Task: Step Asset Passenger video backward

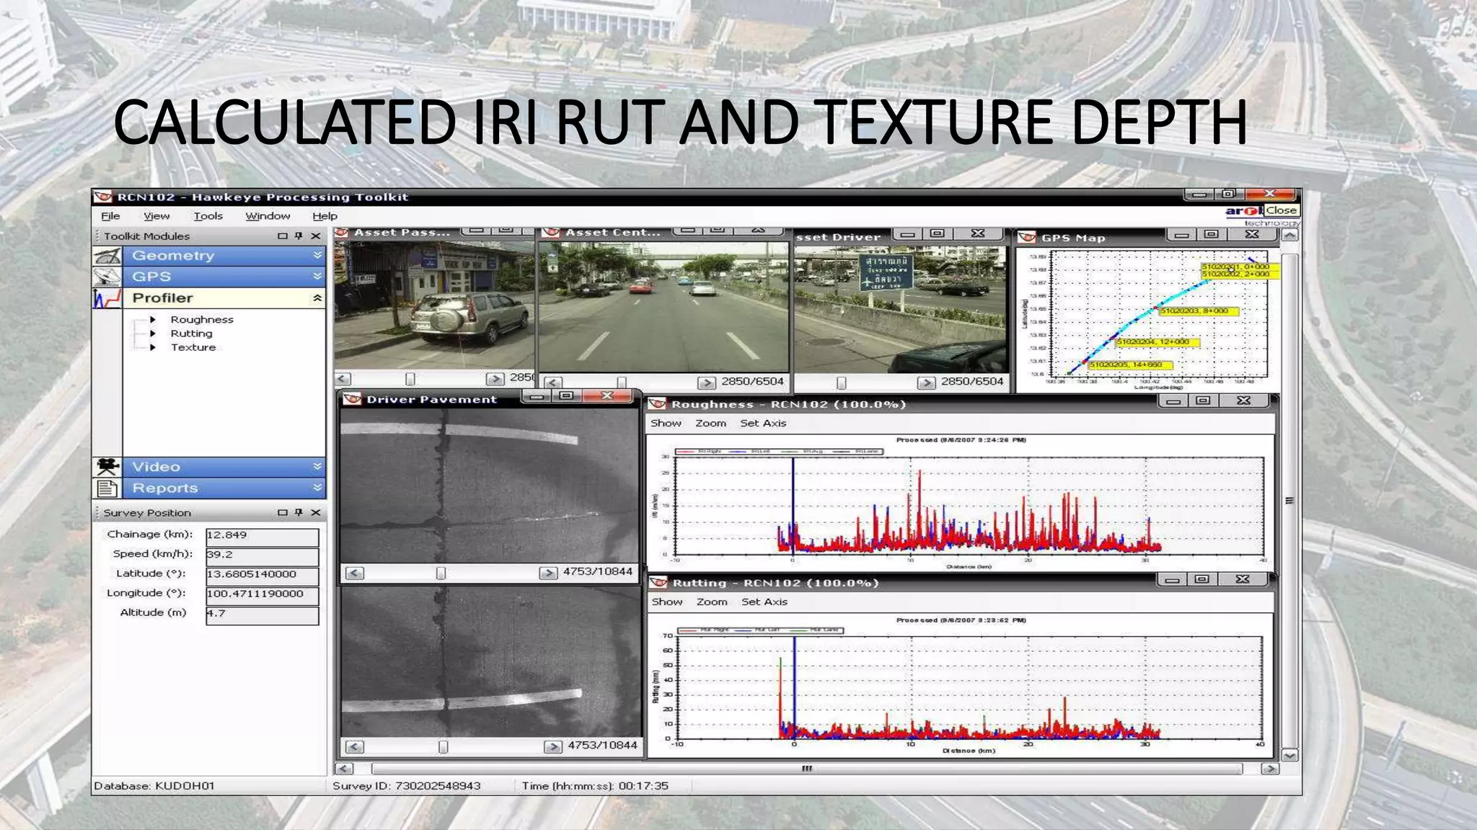Action: [x=343, y=379]
